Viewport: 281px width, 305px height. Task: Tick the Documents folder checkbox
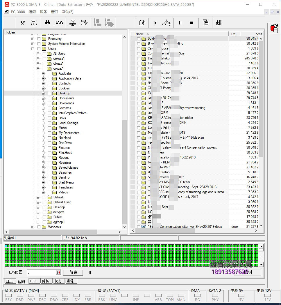click(x=49, y=98)
